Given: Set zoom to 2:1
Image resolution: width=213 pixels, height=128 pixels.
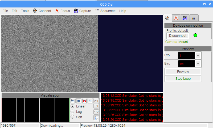Looking at the screenshot, I should point(96,101).
